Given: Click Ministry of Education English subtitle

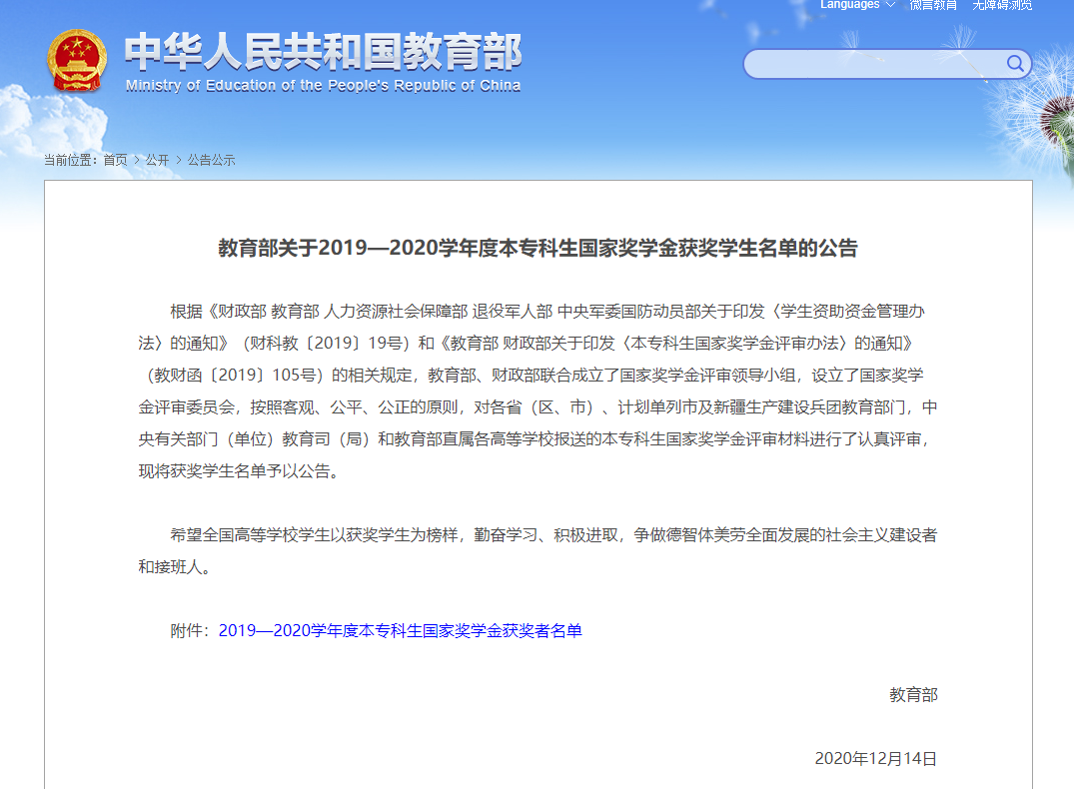Looking at the screenshot, I should click(323, 86).
